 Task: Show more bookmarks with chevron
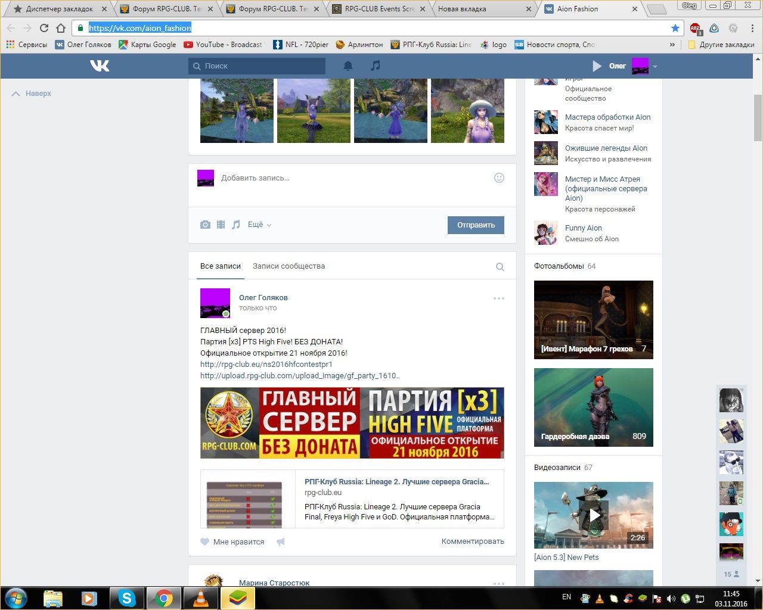[672, 45]
